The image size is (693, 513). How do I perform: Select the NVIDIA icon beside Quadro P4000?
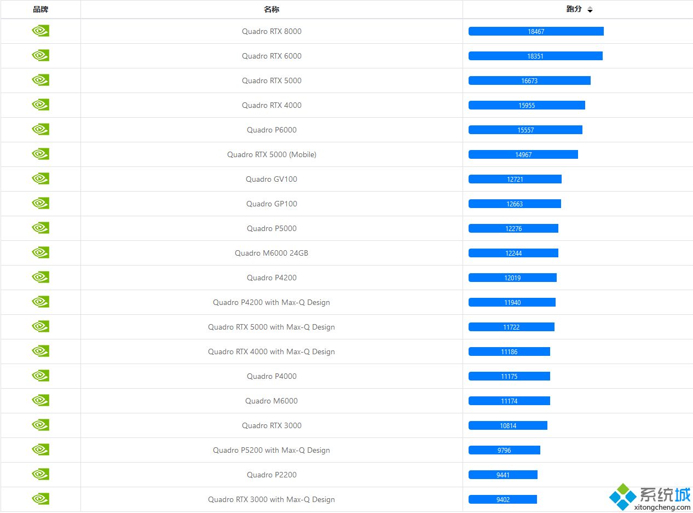click(41, 376)
